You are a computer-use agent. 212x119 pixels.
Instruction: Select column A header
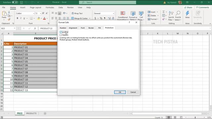[8, 33]
